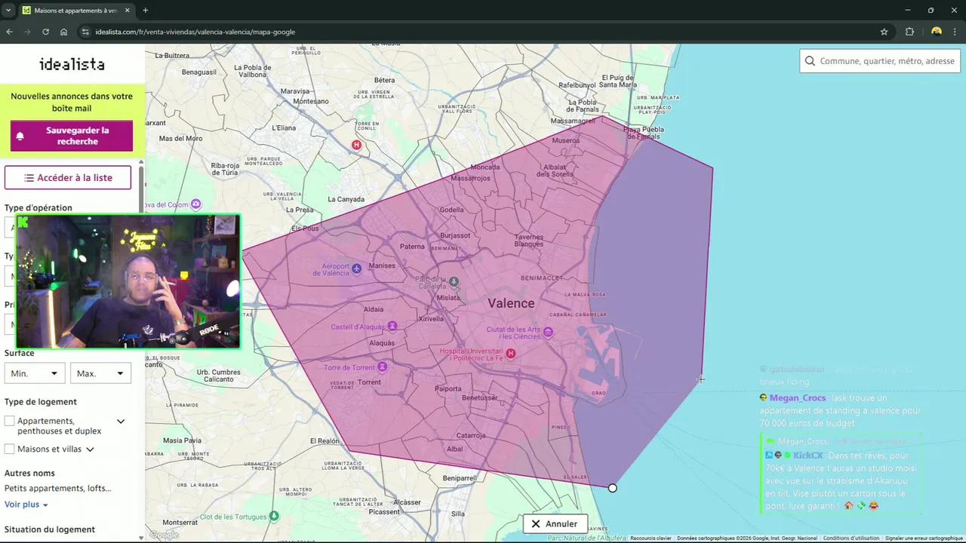
Task: Click the list icon in Accéder à la liste
Action: click(x=29, y=178)
